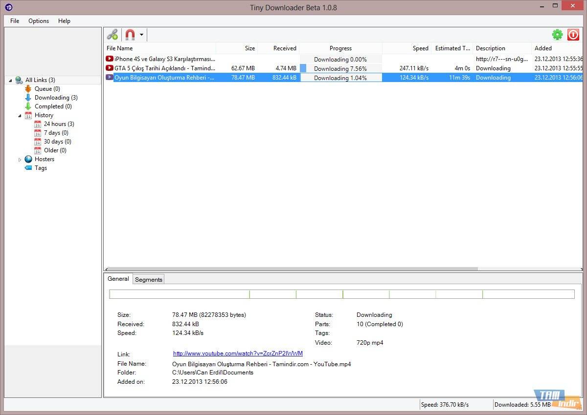
Task: Select 24 hours (3) history filter
Action: [59, 124]
